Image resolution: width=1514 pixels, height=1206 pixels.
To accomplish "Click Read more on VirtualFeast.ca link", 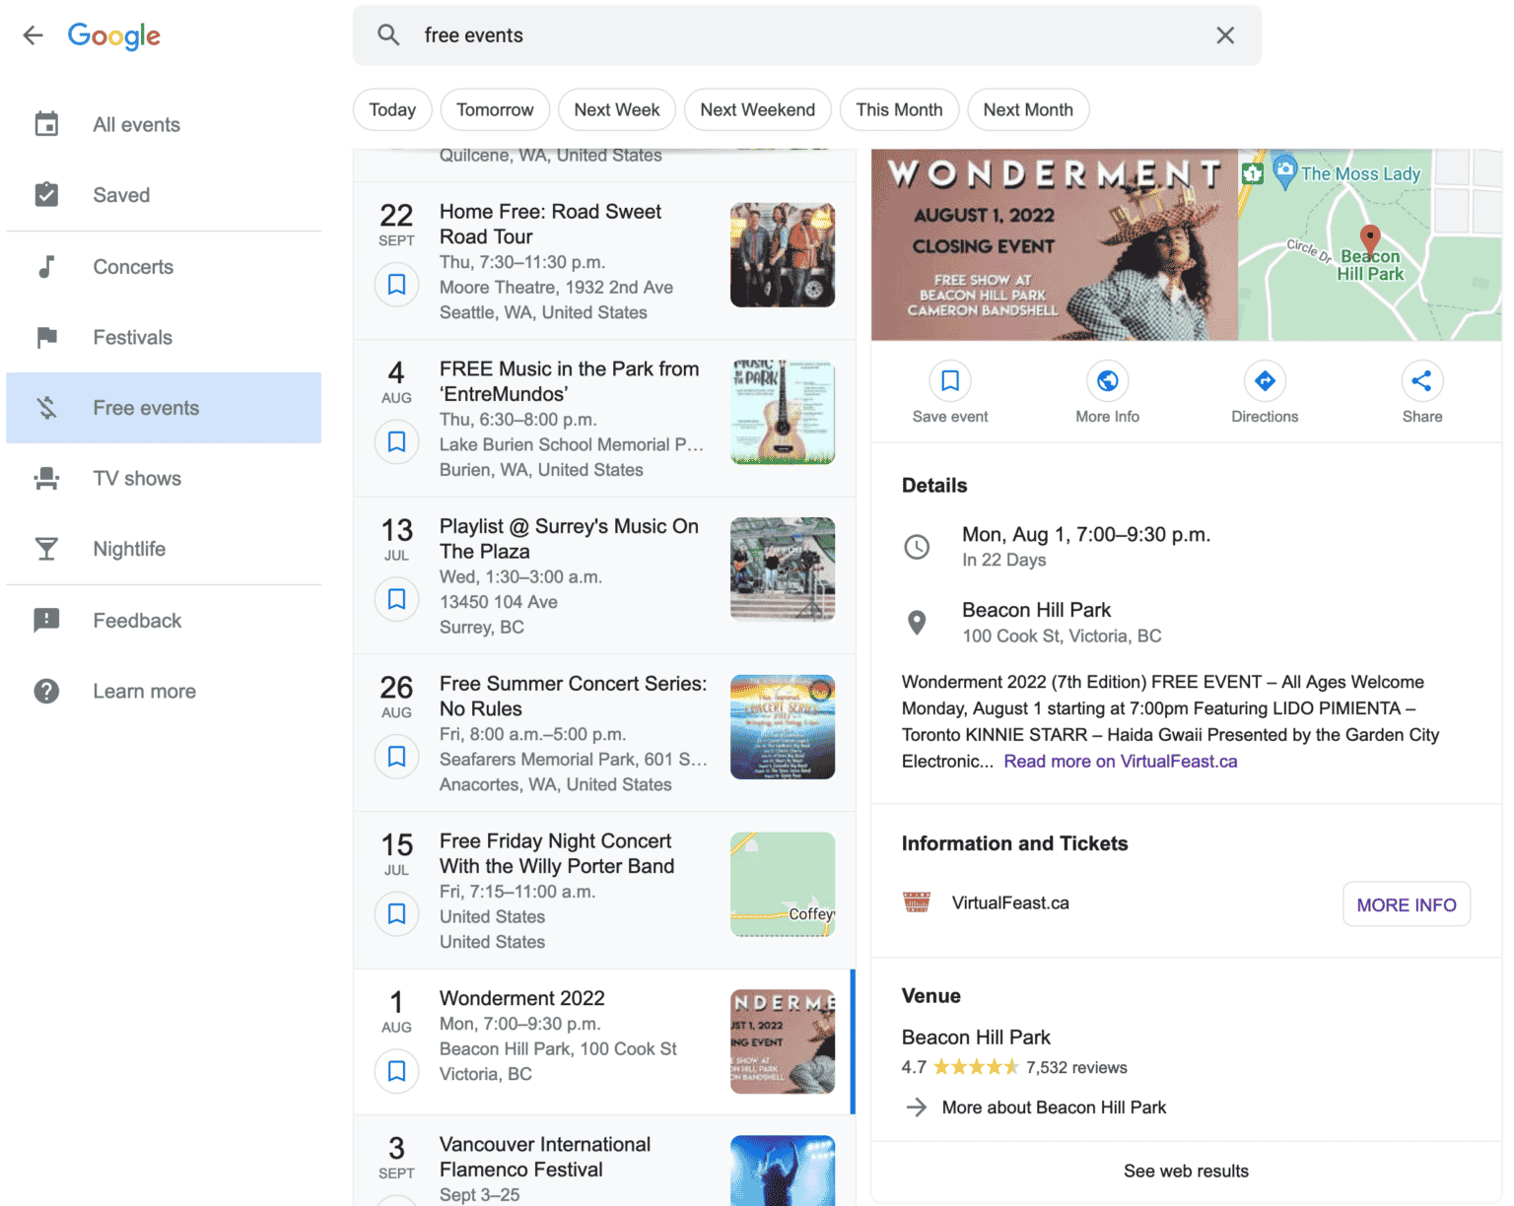I will click(x=1120, y=761).
